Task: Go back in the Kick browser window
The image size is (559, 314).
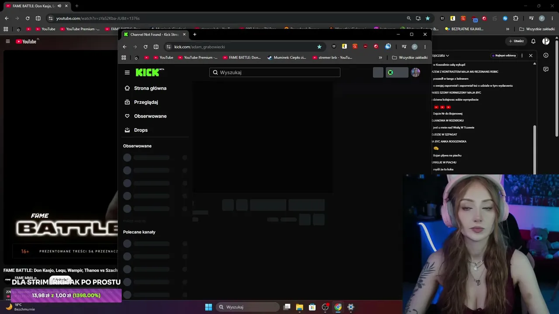Action: (x=124, y=47)
